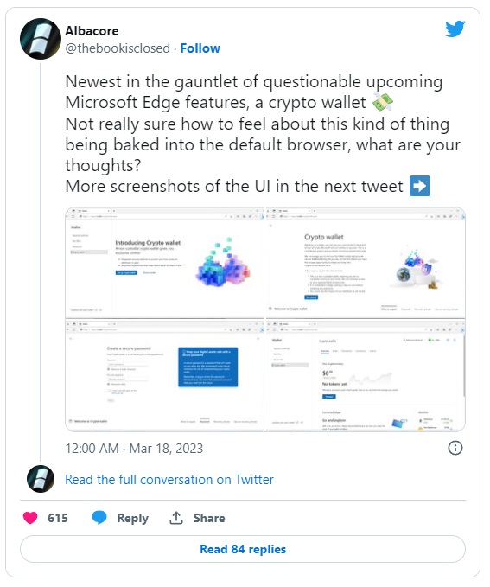Open the Introducing Crypto wallet screenshot thumbnail

165,263
